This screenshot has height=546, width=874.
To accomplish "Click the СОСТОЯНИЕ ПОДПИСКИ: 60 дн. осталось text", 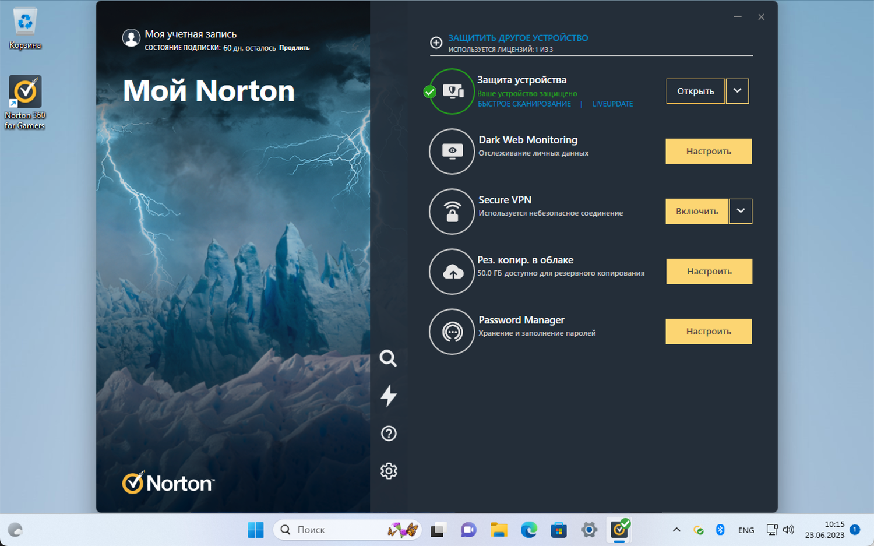I will point(210,48).
